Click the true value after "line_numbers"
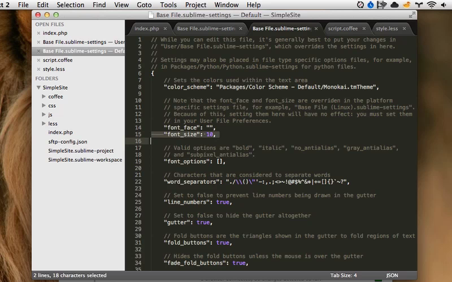Screen dimensions: 452x282 (223, 202)
